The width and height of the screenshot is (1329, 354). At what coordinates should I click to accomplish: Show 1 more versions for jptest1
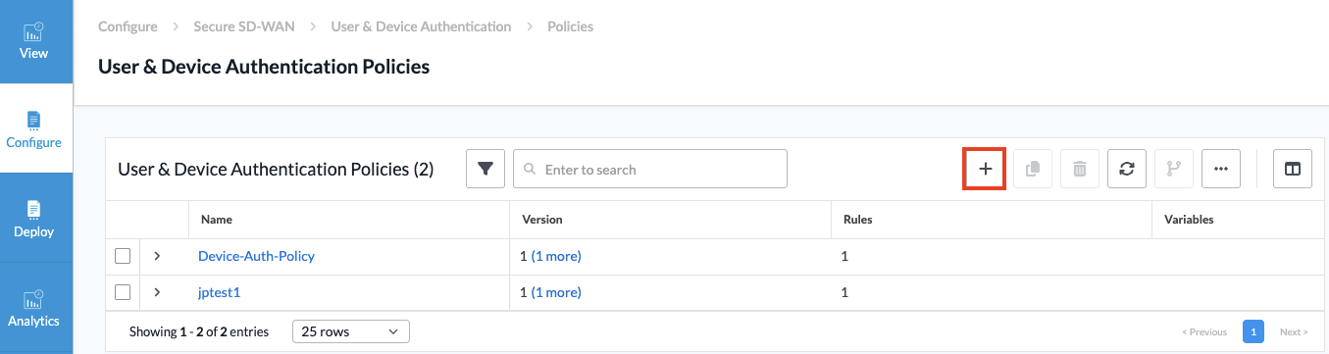[x=556, y=292]
